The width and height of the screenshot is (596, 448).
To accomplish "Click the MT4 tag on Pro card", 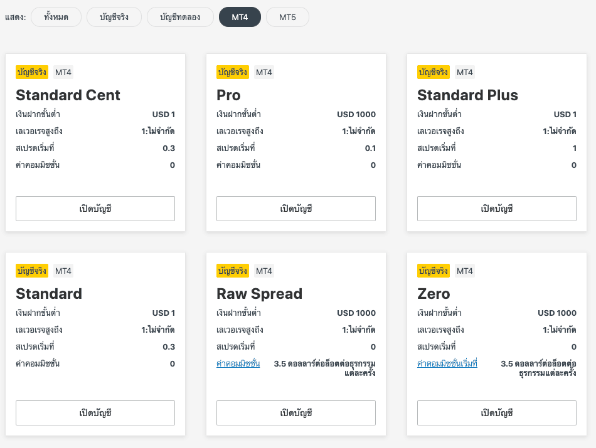I will (x=264, y=72).
